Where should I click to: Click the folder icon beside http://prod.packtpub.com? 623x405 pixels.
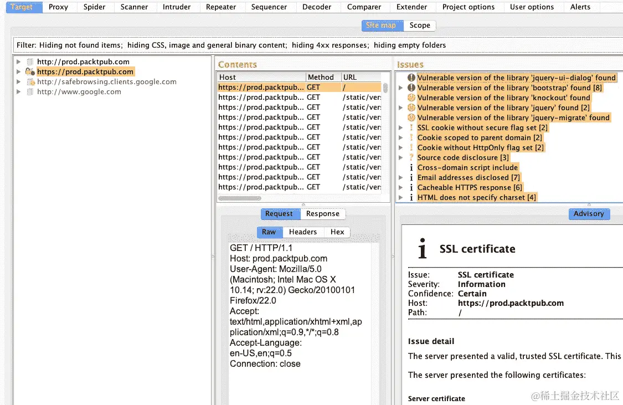[30, 61]
